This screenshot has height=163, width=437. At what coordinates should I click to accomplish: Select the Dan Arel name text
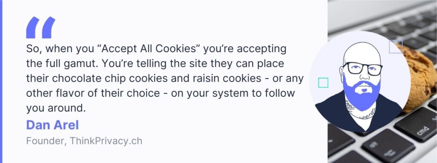pyautogui.click(x=52, y=125)
